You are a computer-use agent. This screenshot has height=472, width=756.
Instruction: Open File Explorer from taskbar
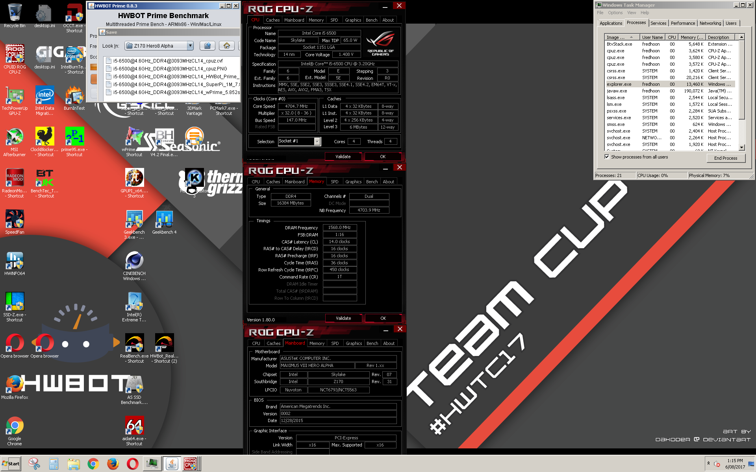click(x=74, y=464)
